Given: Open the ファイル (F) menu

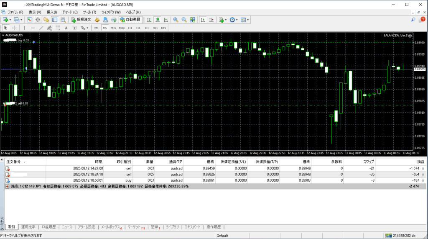Looking at the screenshot, I should point(15,12).
